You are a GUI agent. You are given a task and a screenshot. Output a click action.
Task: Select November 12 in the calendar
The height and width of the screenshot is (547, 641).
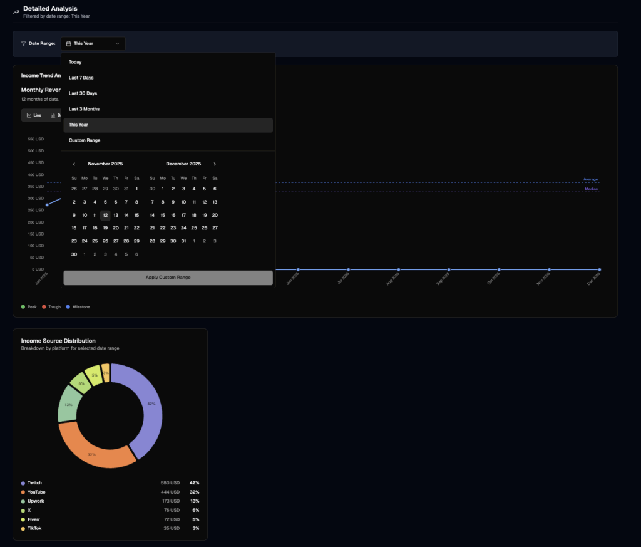[105, 215]
